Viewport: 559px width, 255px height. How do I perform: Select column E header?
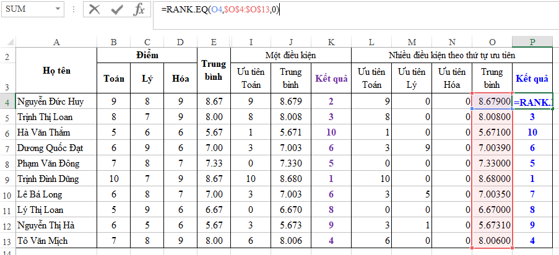coord(214,41)
